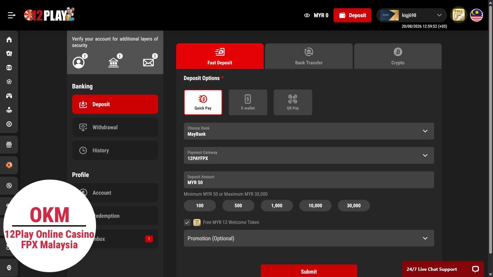
Task: Choose the 100 quick amount
Action: coord(200,205)
